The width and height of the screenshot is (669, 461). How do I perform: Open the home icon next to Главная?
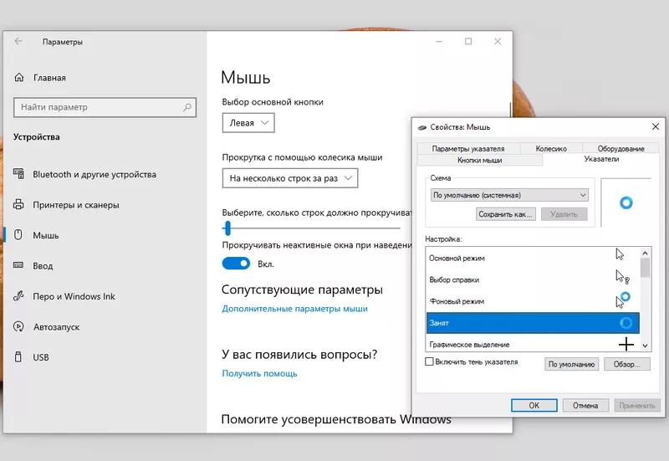18,77
